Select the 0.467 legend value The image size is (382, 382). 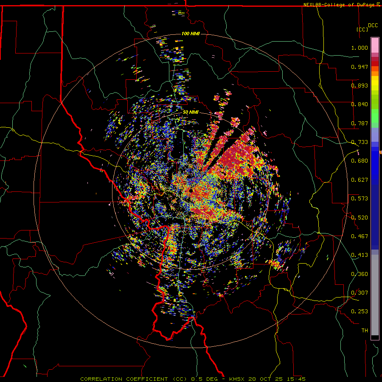click(360, 236)
